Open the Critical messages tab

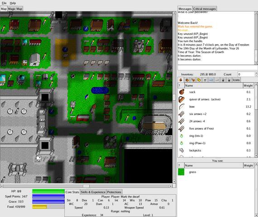pos(205,9)
